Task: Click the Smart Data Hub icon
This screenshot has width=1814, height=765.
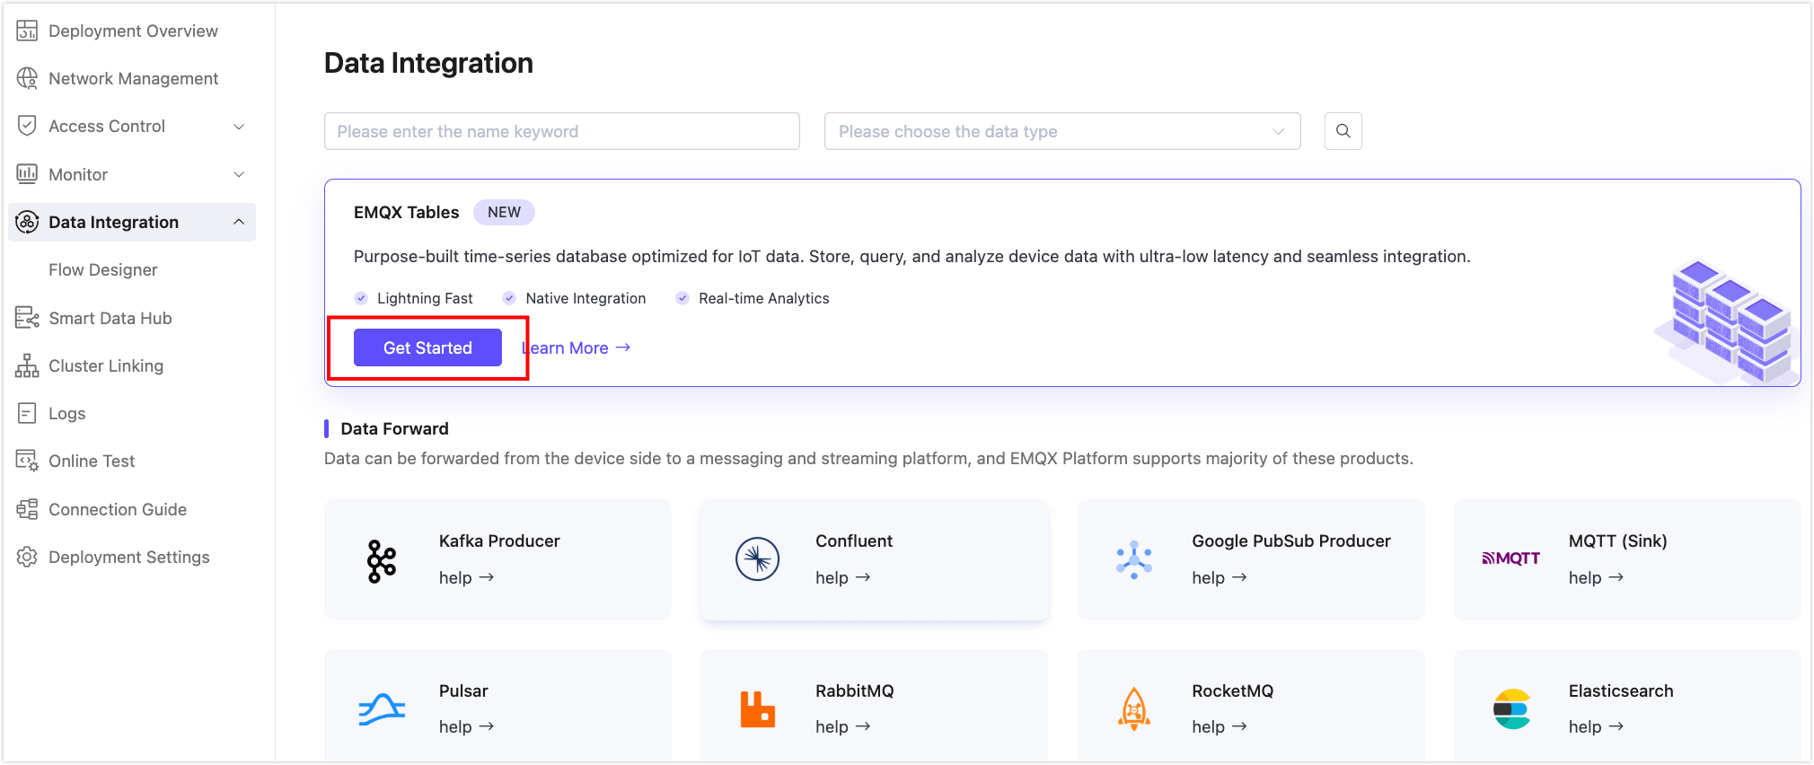Action: click(27, 318)
